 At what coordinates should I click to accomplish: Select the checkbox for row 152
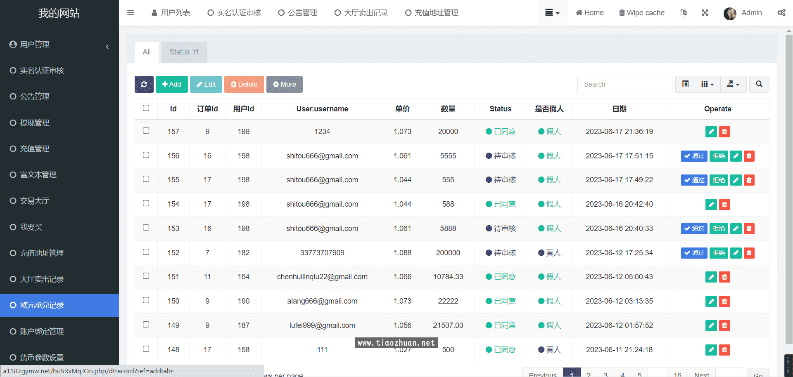[x=146, y=252]
